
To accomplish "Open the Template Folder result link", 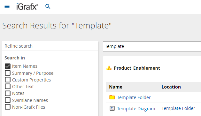I will [x=134, y=97].
